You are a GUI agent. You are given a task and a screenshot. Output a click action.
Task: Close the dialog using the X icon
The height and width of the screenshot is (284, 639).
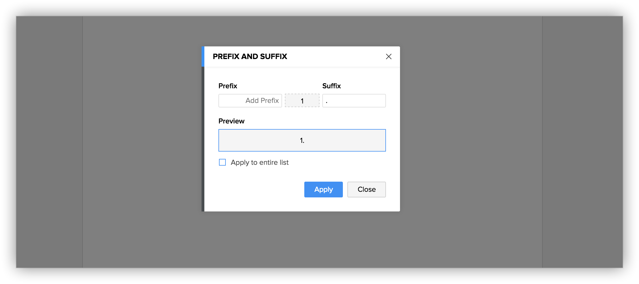tap(388, 57)
